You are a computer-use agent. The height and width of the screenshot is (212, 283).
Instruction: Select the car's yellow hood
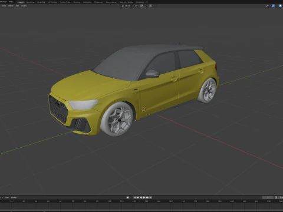(x=88, y=85)
